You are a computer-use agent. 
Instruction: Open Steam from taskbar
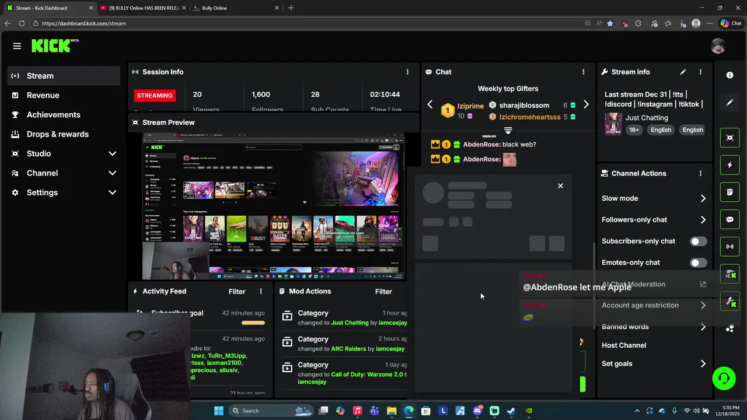pyautogui.click(x=511, y=411)
